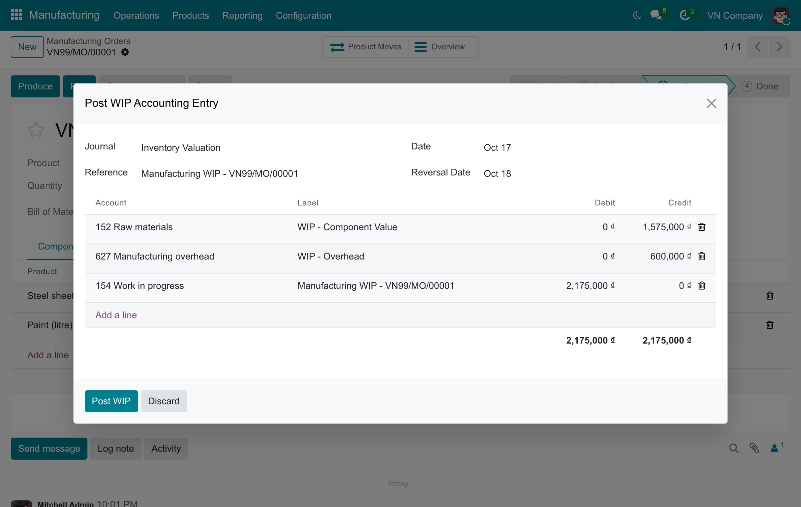
Task: Click gear icon beside VN99/MO/00001
Action: 125,52
